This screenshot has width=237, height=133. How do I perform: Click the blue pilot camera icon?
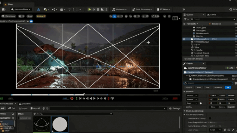point(31,21)
